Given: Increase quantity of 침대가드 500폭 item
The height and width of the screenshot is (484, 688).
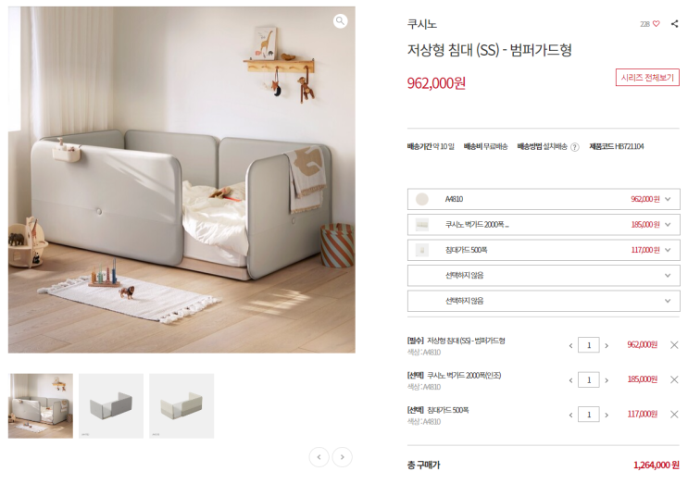Looking at the screenshot, I should 607,415.
